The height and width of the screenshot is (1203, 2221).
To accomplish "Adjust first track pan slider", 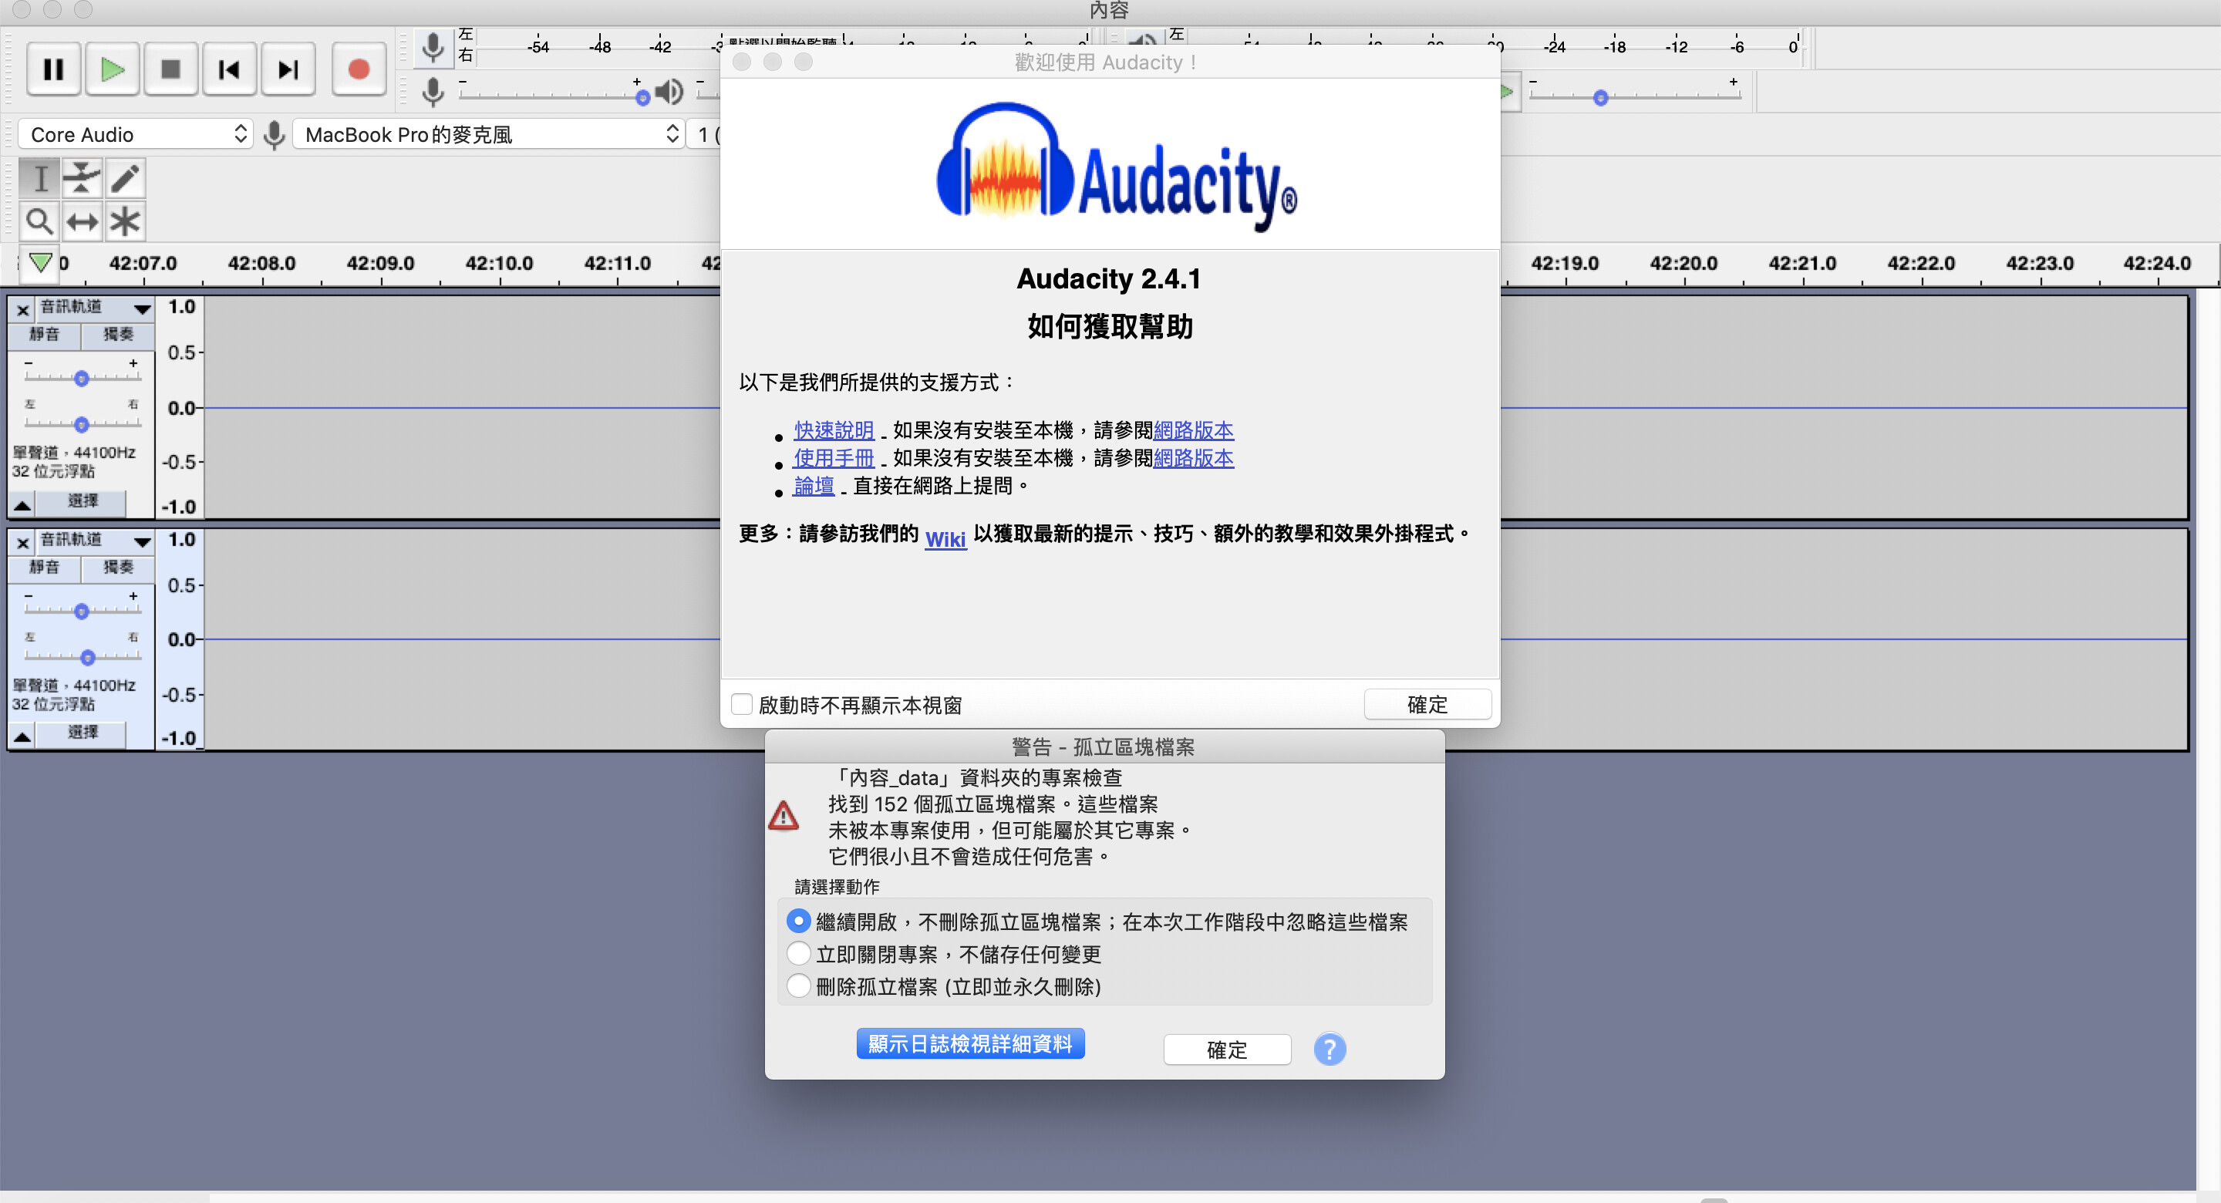I will (x=81, y=424).
